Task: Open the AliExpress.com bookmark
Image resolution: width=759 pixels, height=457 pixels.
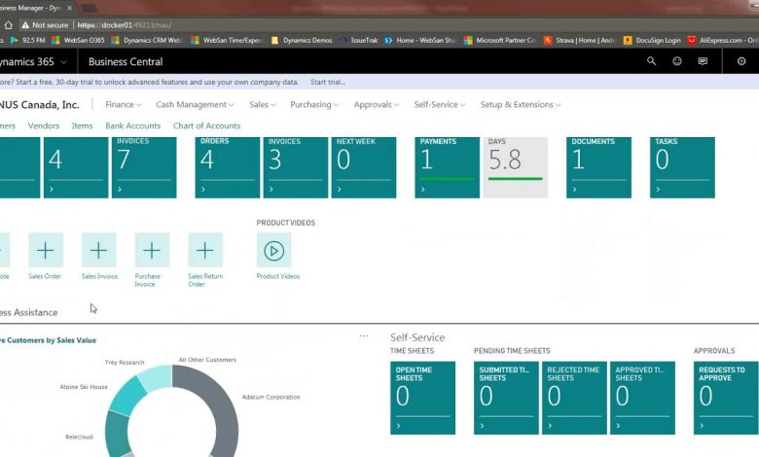Action: (723, 40)
